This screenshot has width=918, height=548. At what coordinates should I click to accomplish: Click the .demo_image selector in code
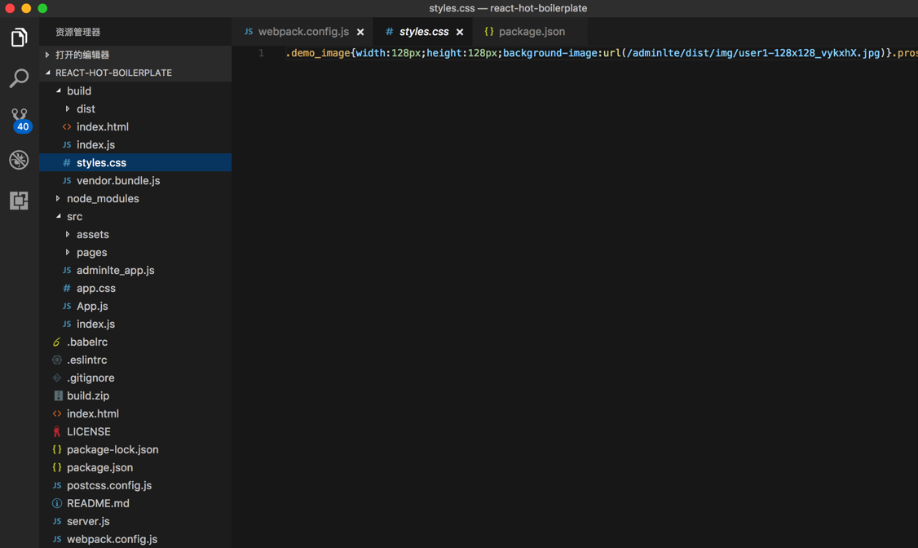coord(318,53)
